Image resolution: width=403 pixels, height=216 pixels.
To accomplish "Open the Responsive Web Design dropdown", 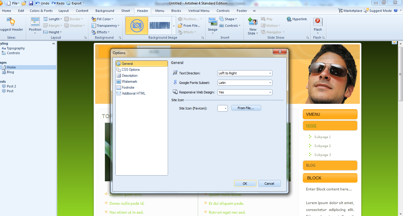I will point(245,92).
